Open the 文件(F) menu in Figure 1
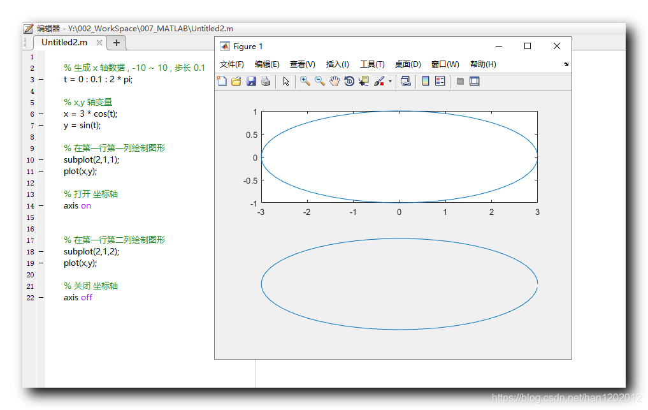This screenshot has width=648, height=410. click(232, 64)
